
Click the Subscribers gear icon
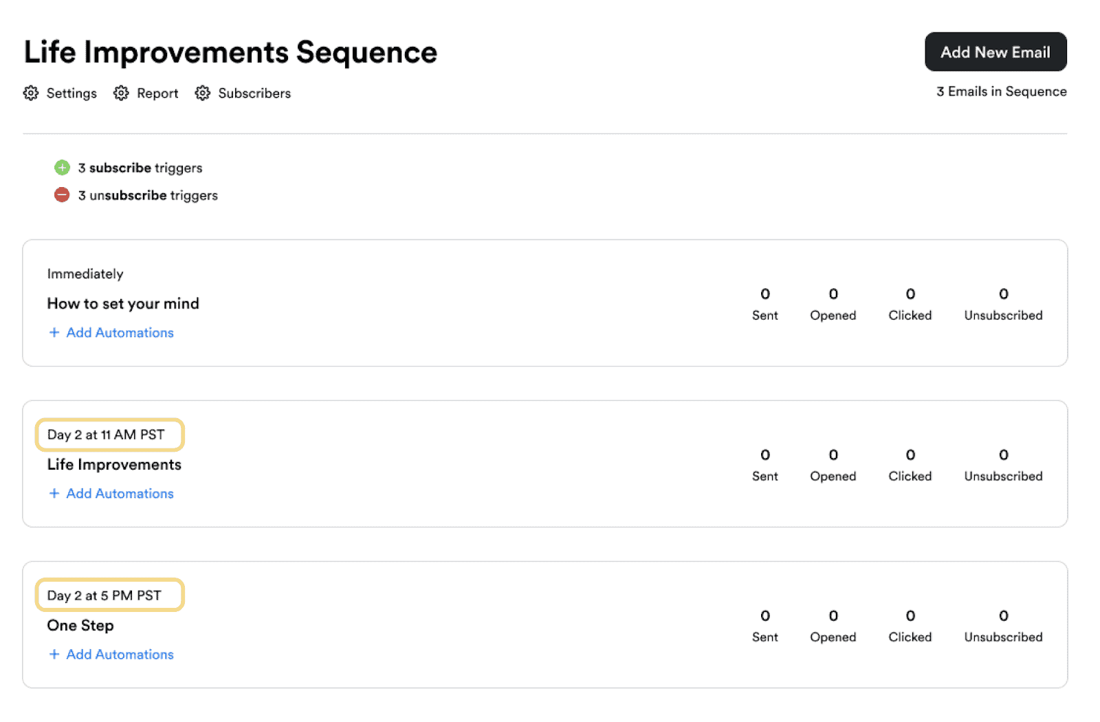(203, 94)
